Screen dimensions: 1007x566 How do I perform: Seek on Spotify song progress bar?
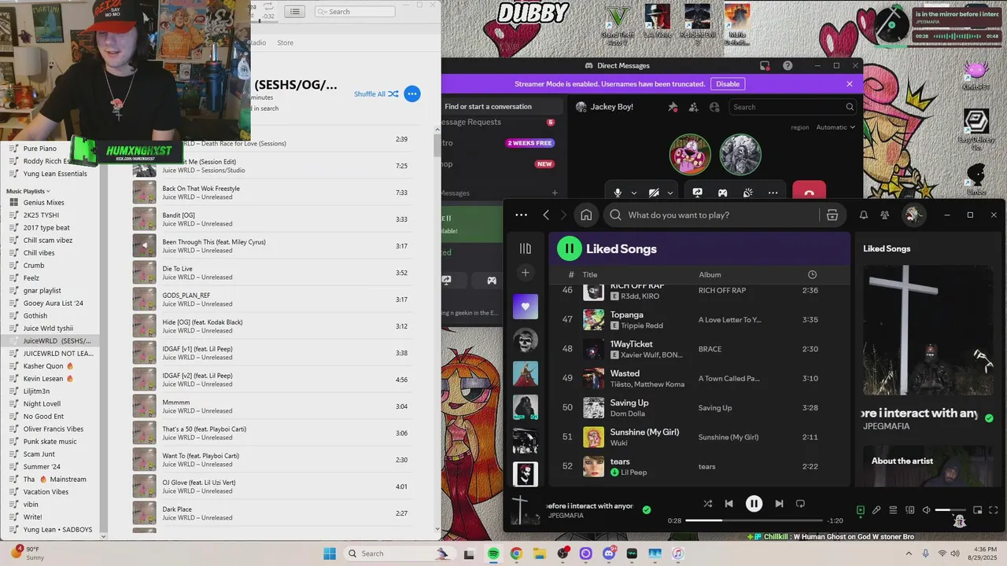[754, 520]
